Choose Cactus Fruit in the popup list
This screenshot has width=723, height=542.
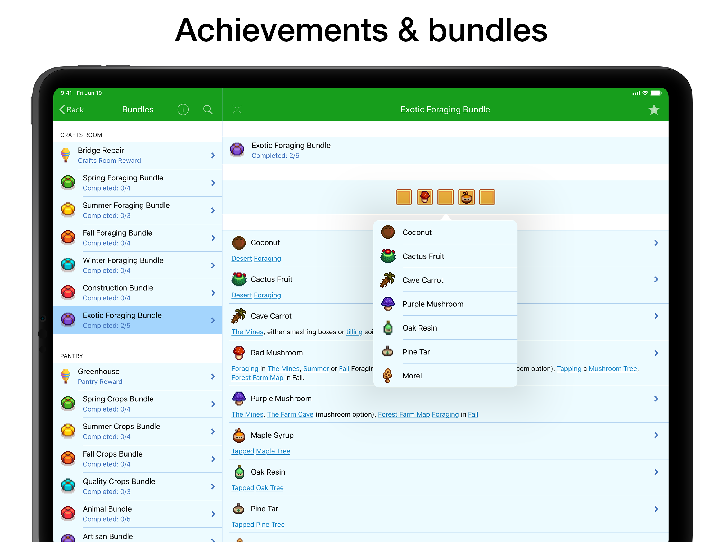445,256
